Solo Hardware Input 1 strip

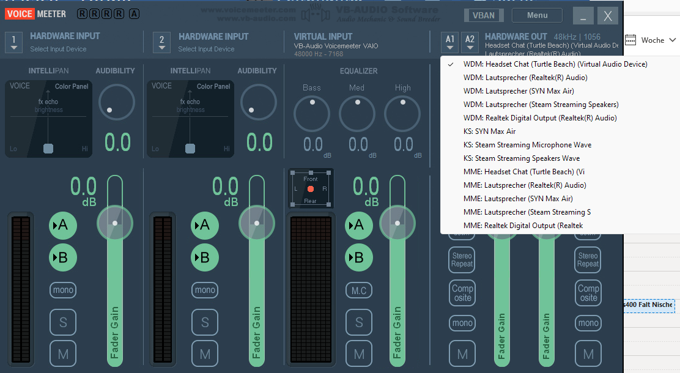(x=64, y=322)
